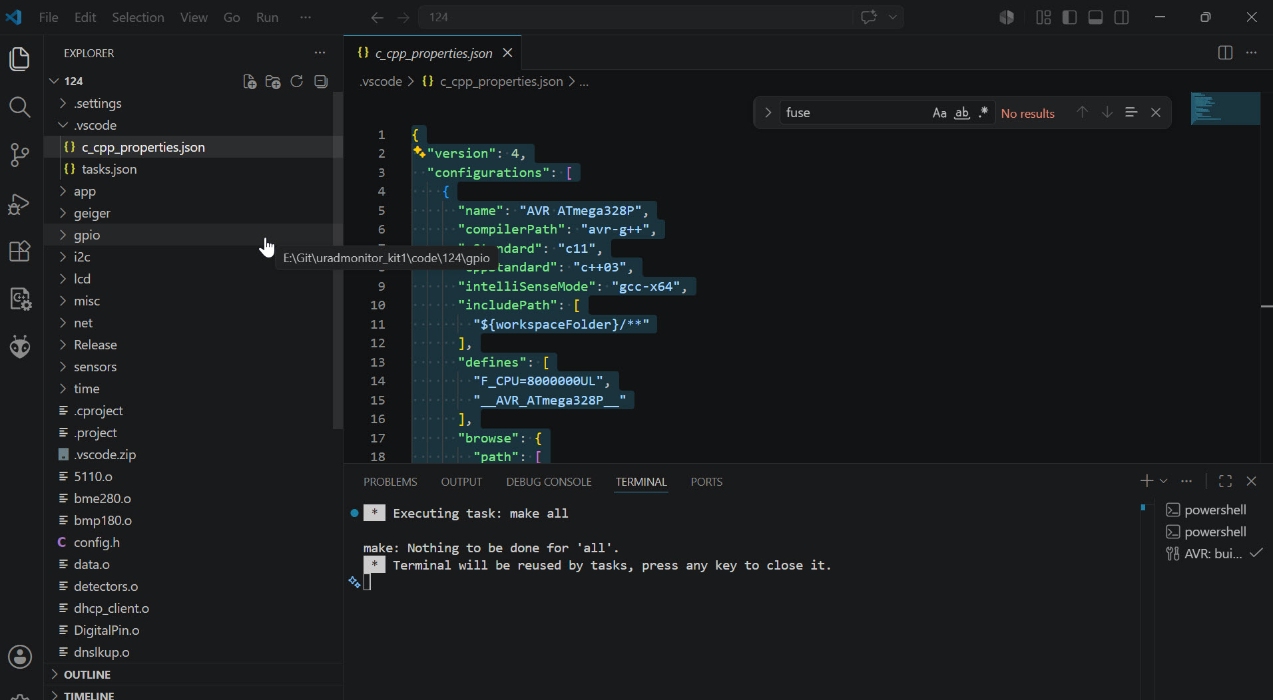Open the Source Control view
This screenshot has width=1273, height=700.
pyautogui.click(x=20, y=156)
